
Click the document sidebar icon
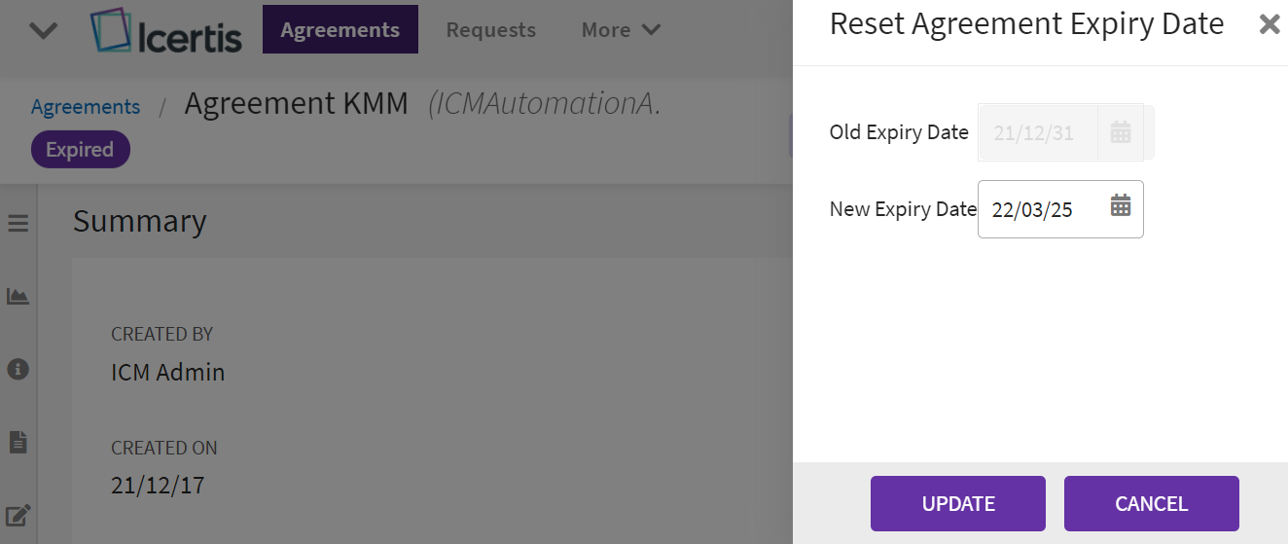coord(18,442)
